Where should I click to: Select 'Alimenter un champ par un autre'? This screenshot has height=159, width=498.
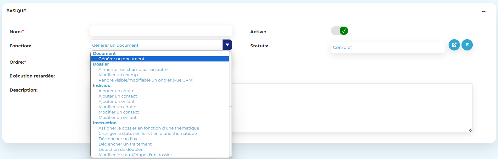(x=133, y=70)
